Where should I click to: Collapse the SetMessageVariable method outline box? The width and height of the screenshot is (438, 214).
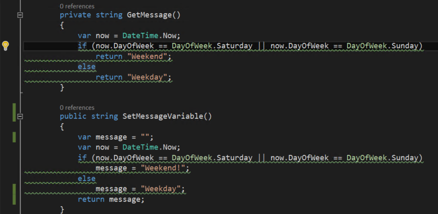pos(20,117)
